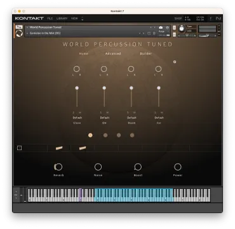Image resolution: width=235 pixels, height=229 pixels.
Task: Select the third page dot
Action: (x=119, y=135)
